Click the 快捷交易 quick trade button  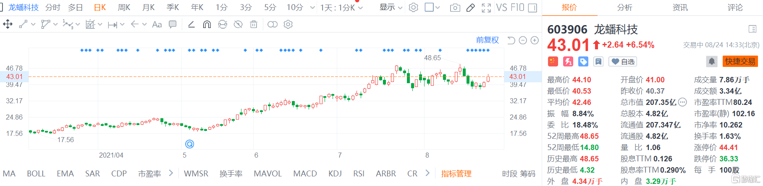740,61
